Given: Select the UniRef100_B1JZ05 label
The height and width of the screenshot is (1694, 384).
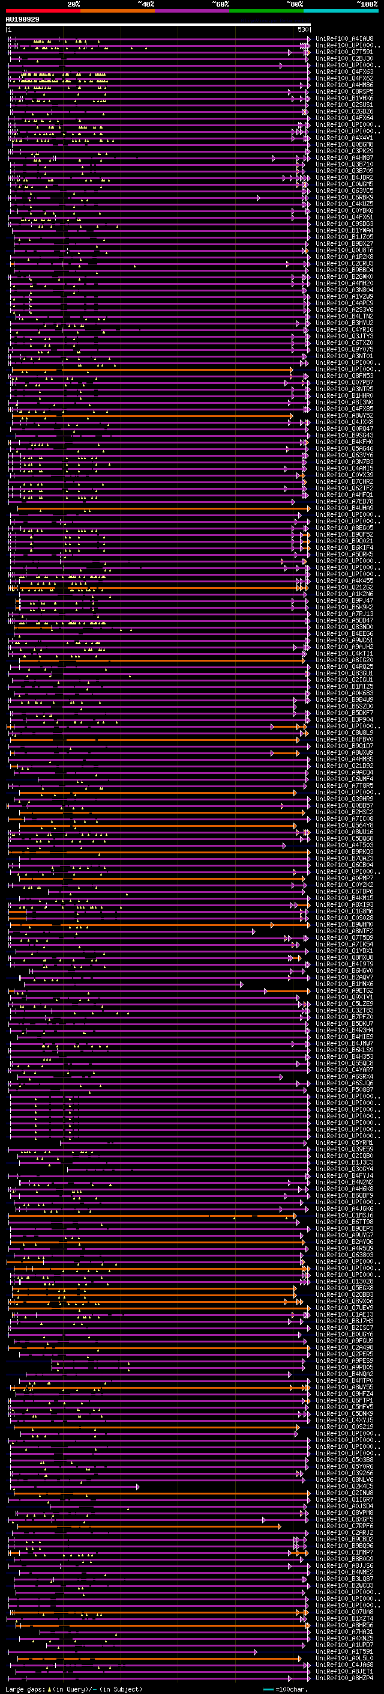Looking at the screenshot, I should point(344,237).
